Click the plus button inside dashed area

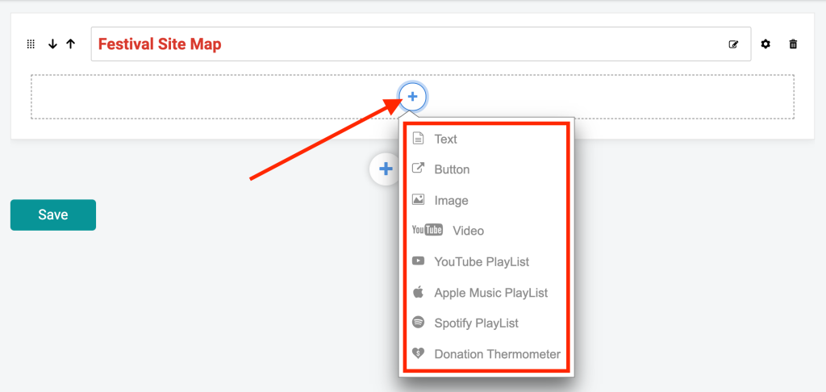coord(413,97)
